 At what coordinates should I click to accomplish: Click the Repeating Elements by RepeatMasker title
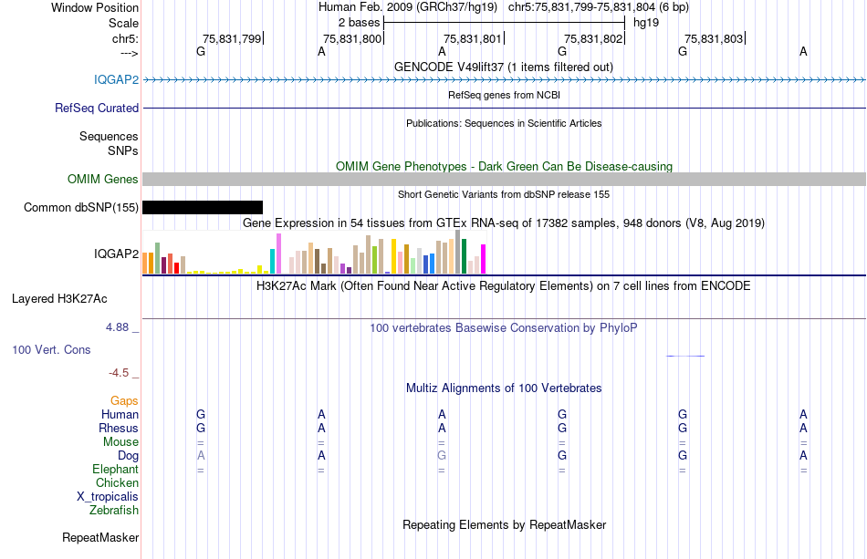(x=504, y=524)
